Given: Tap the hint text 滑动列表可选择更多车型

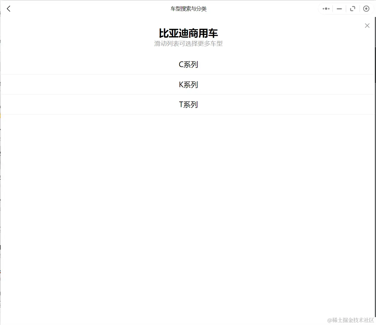Looking at the screenshot, I should (x=188, y=43).
